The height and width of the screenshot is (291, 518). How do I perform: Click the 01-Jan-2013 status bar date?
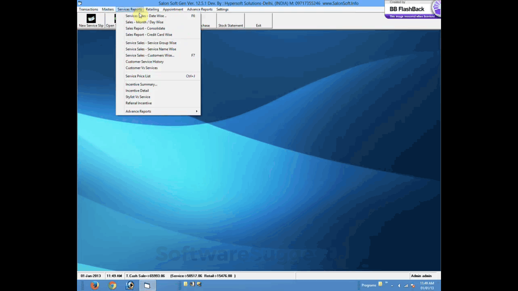91,276
